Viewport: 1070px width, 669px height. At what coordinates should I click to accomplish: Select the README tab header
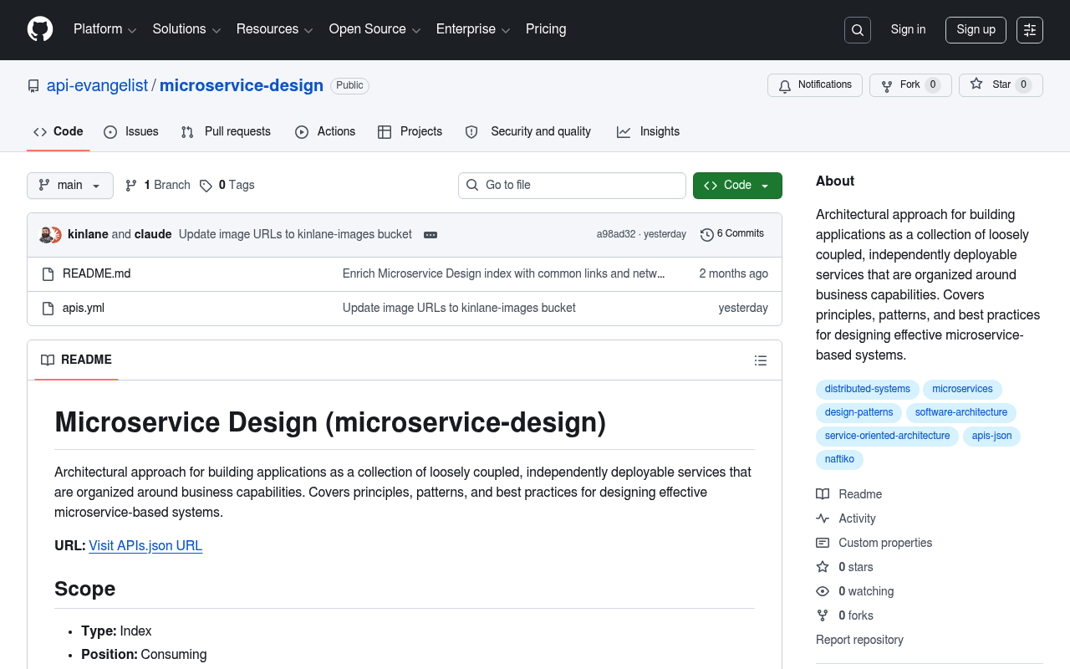76,360
